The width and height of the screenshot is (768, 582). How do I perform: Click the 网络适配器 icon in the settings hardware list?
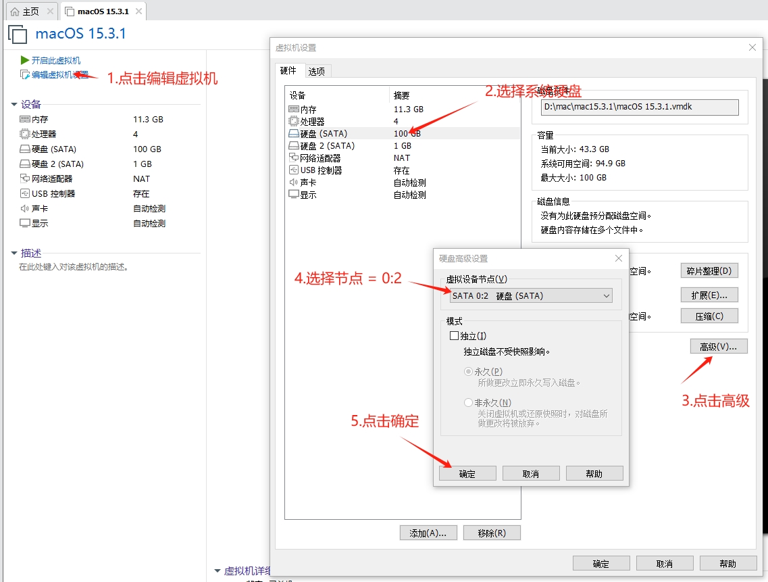(294, 158)
